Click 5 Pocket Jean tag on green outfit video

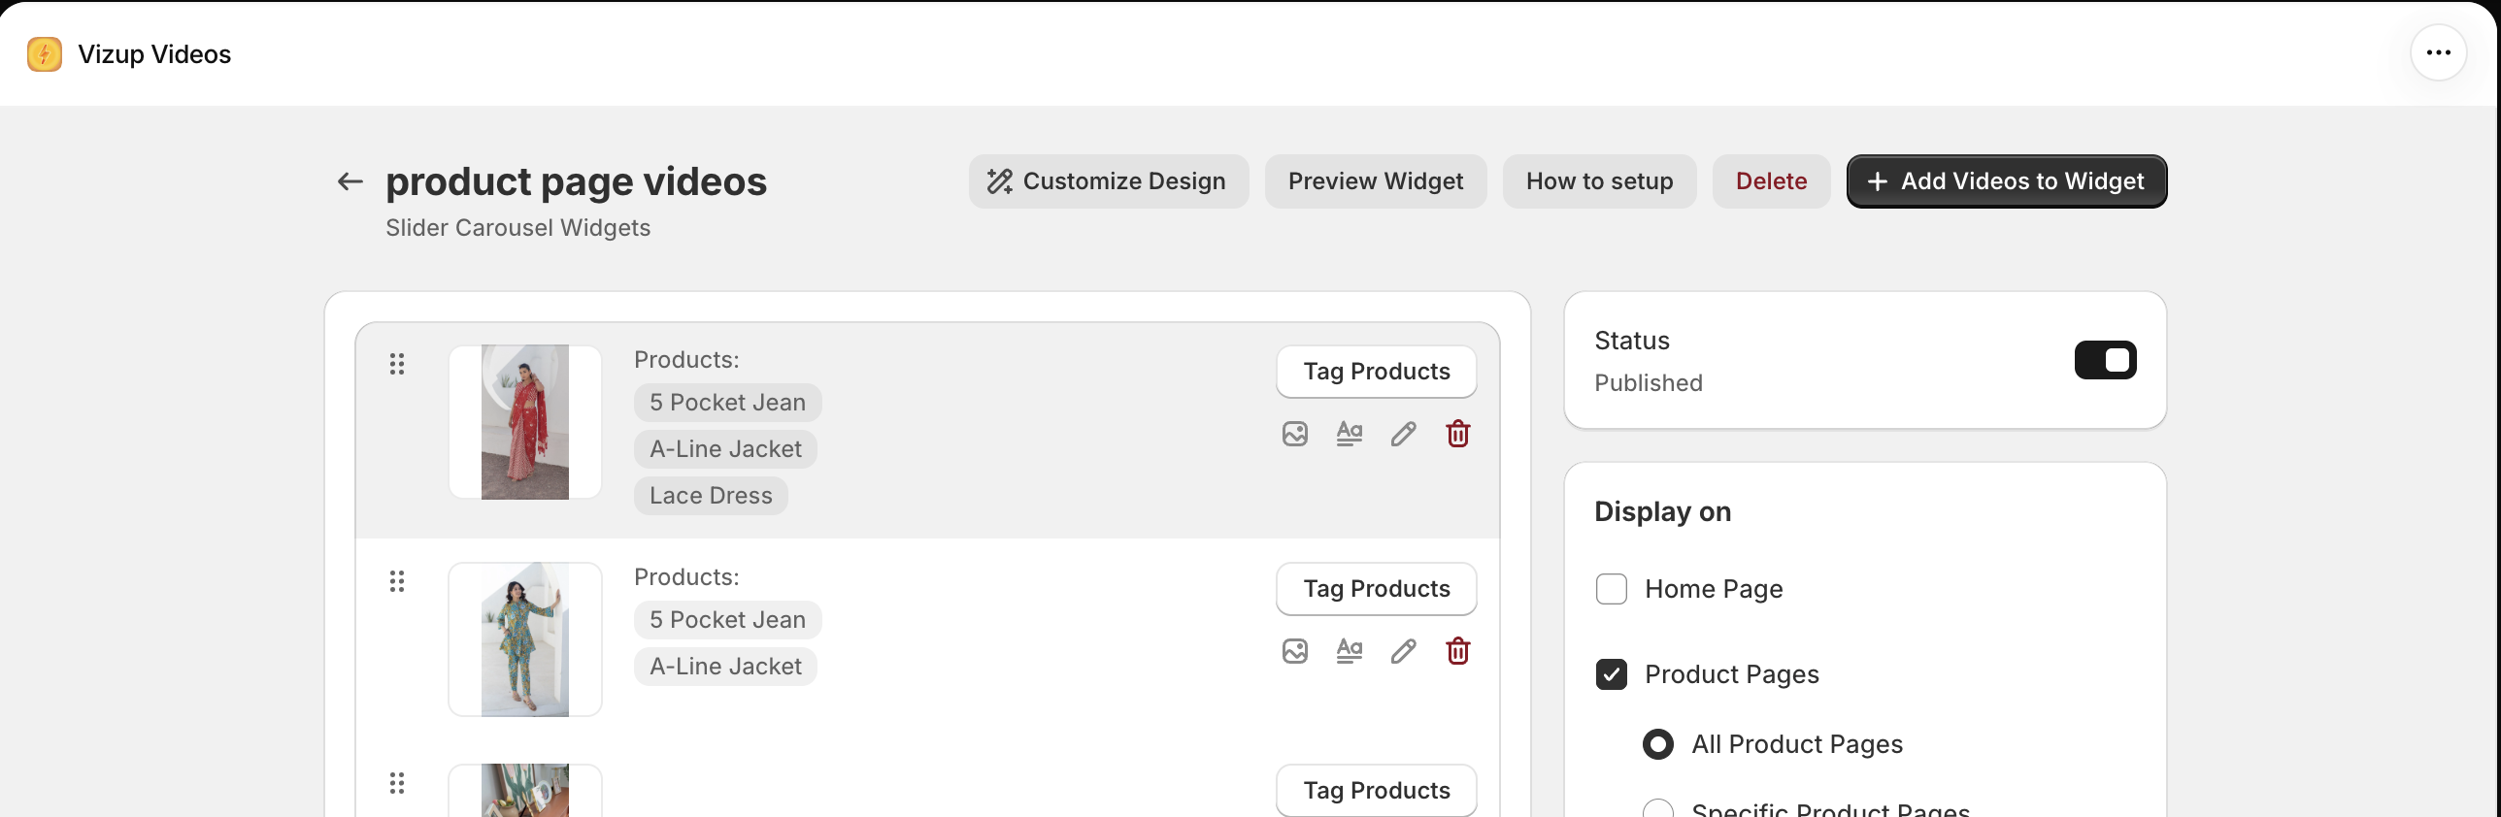(728, 620)
